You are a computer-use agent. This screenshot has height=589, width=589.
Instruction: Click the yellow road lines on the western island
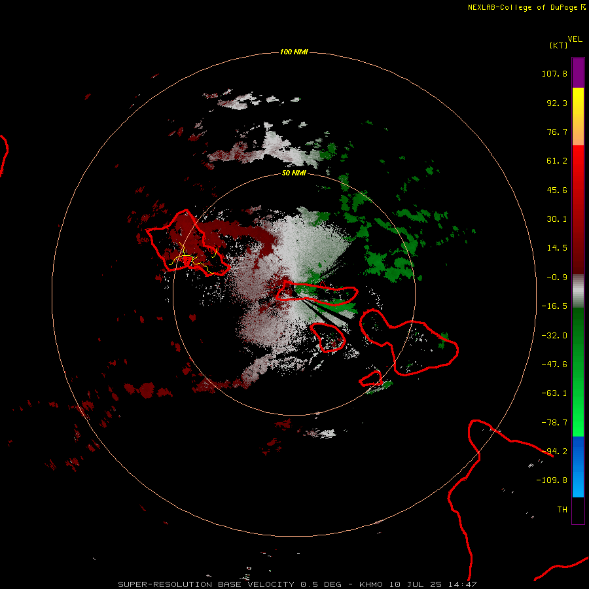[x=192, y=259]
